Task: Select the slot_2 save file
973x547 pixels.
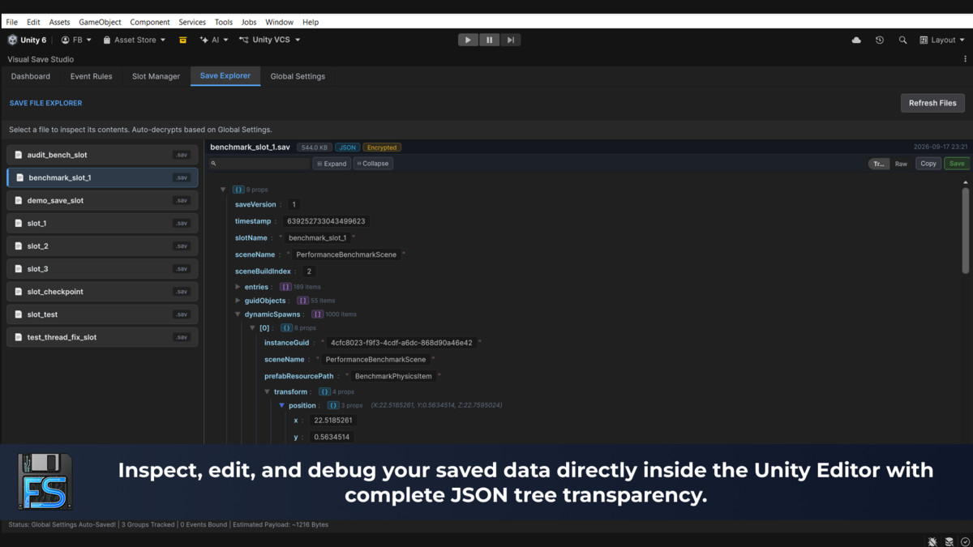Action: [102, 246]
